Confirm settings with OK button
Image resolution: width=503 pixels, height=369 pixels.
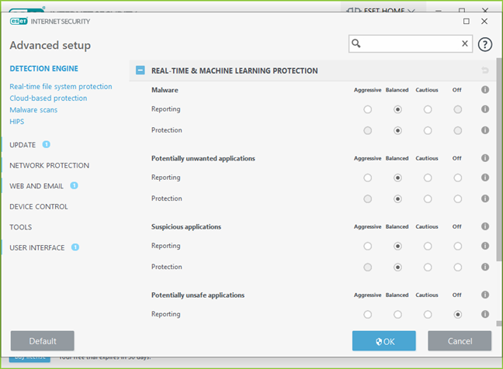[384, 341]
